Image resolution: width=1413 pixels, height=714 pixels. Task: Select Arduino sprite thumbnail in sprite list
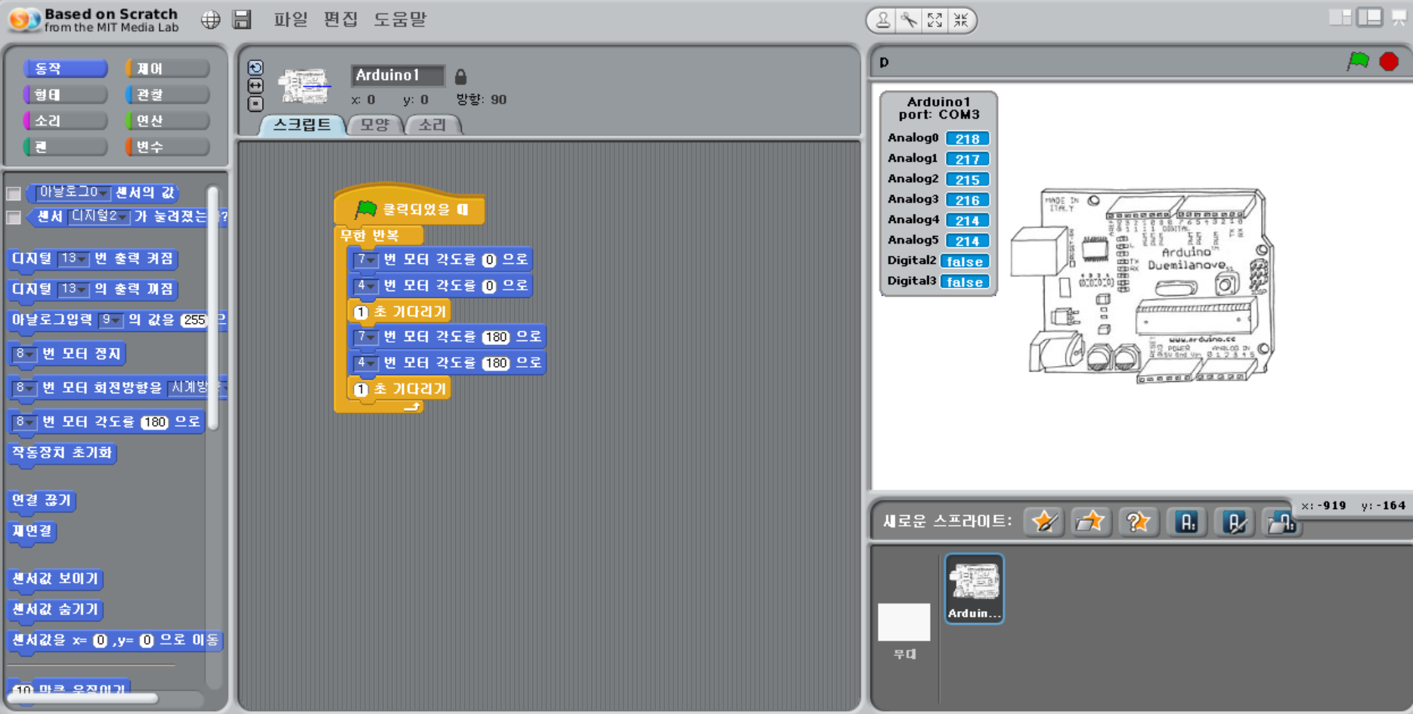pos(975,589)
